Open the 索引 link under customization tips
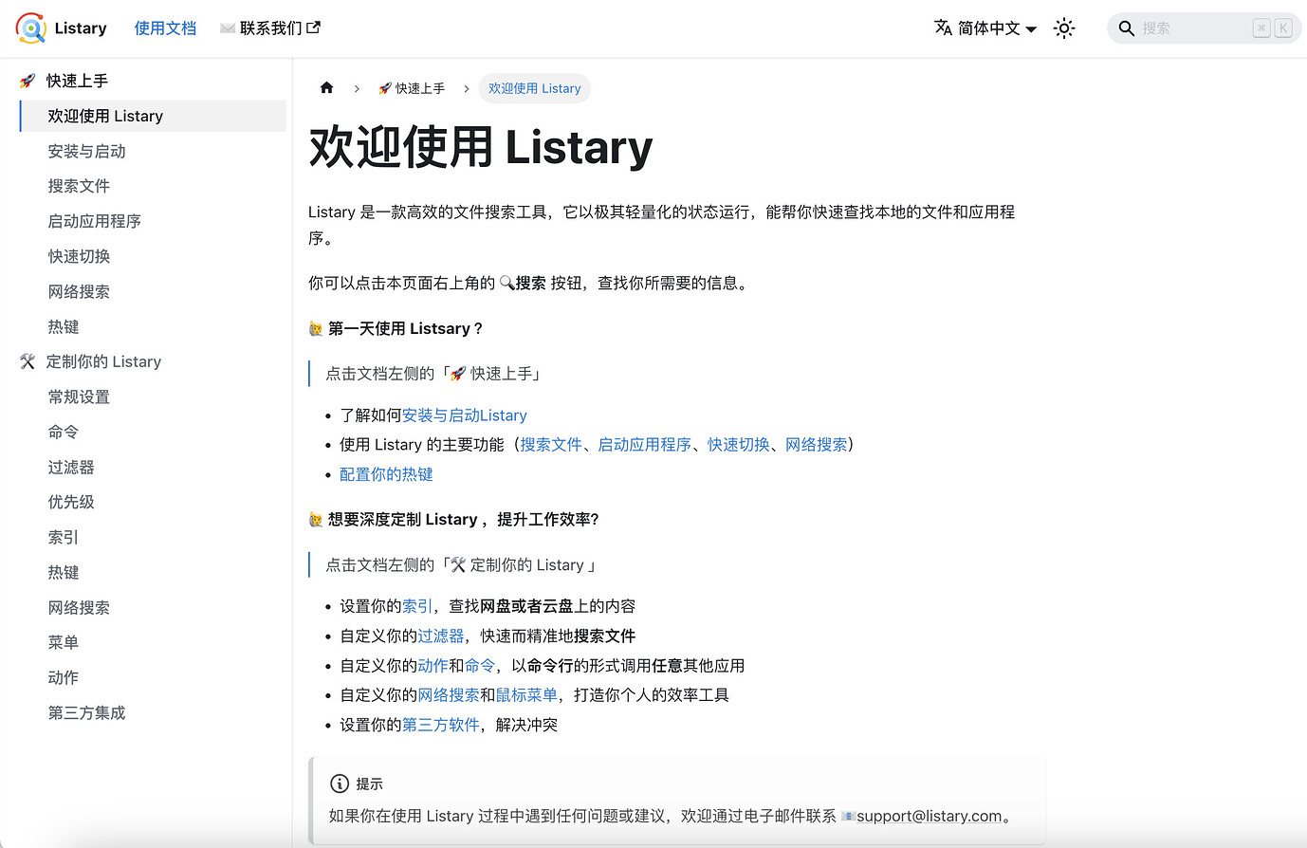Viewport: 1307px width, 848px height. [415, 605]
